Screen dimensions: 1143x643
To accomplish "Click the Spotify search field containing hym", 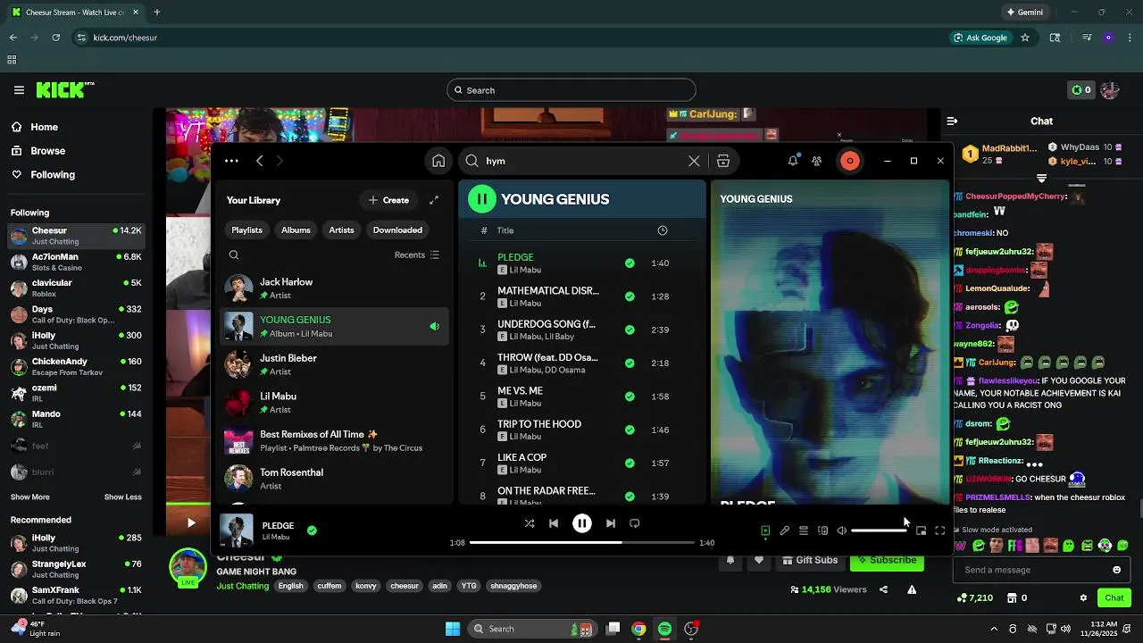I will tap(582, 161).
